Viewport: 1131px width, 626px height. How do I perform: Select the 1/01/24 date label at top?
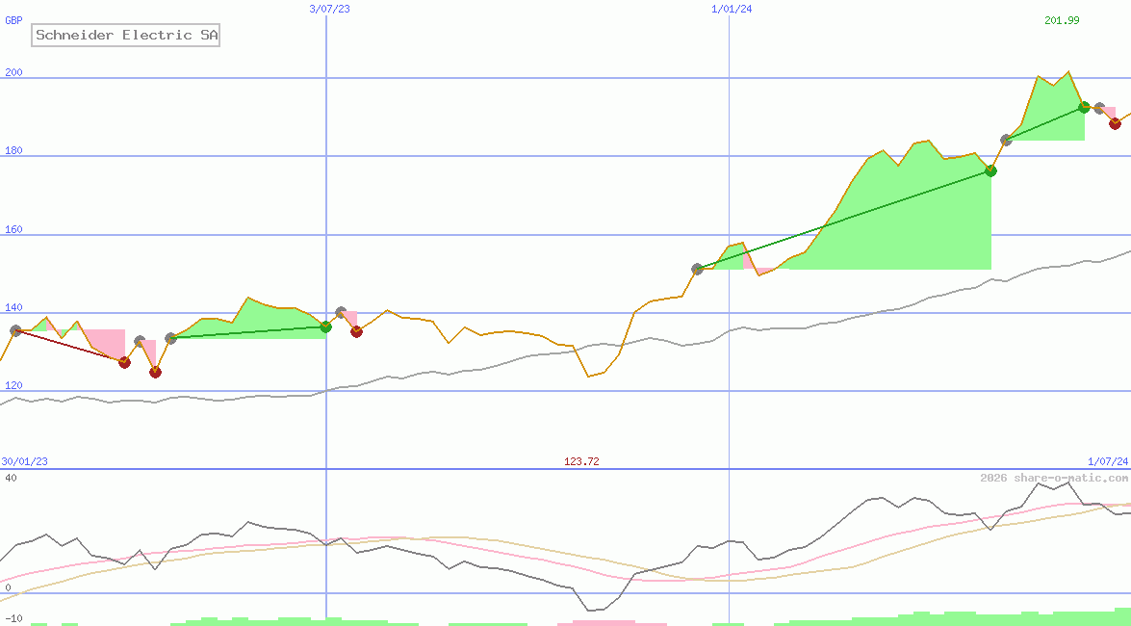tap(732, 9)
